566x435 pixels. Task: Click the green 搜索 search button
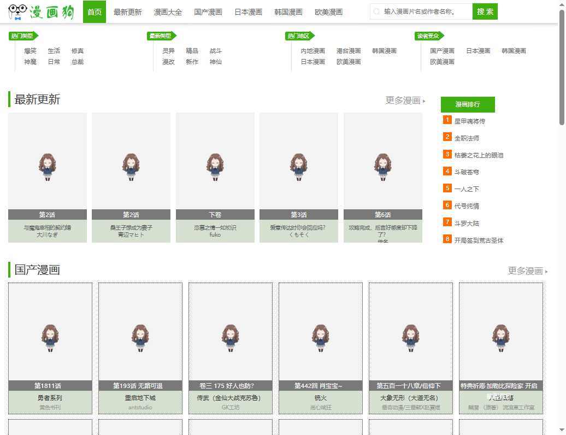tap(485, 11)
